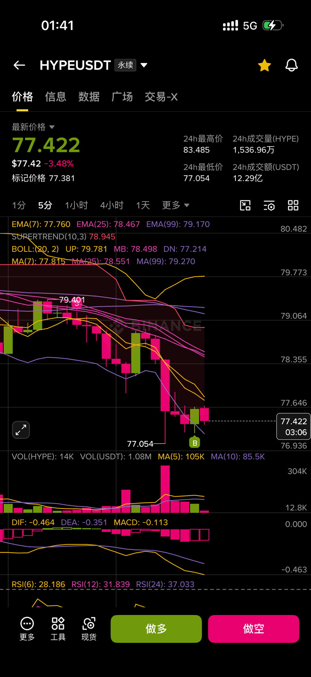Tap the RSI(24): 37.033 label
Screen dimensions: 311x677
[x=165, y=585]
